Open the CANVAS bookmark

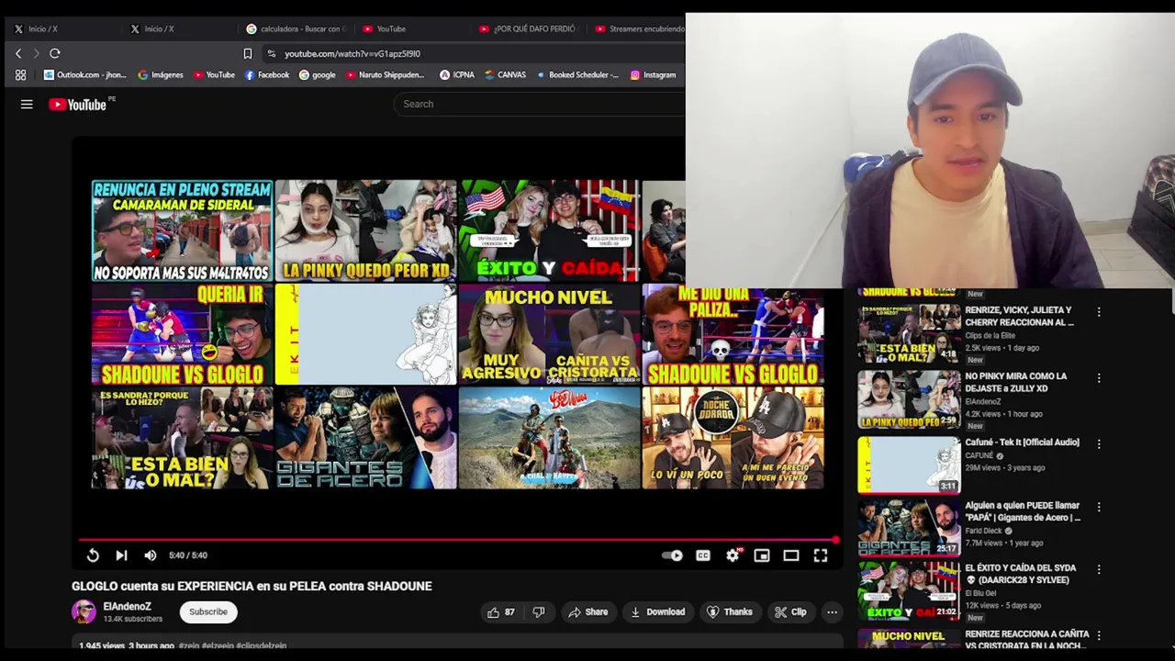point(505,75)
